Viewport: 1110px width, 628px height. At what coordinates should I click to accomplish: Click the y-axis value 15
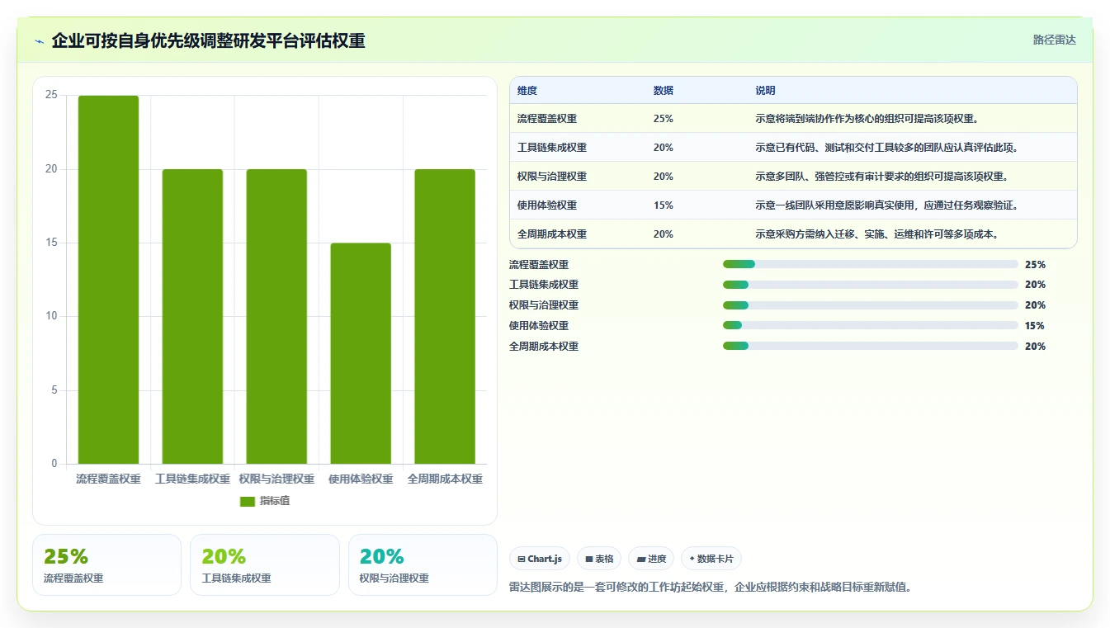point(51,243)
